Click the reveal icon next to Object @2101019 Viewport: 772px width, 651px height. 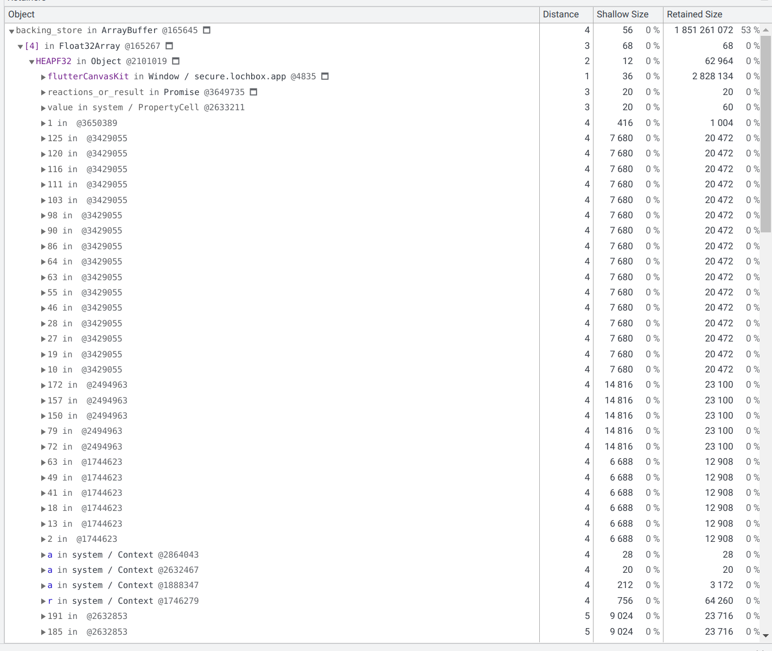pos(176,61)
